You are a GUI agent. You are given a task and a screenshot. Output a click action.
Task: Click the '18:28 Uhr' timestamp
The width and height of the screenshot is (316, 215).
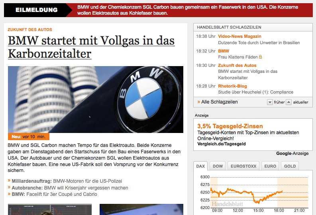click(x=206, y=86)
